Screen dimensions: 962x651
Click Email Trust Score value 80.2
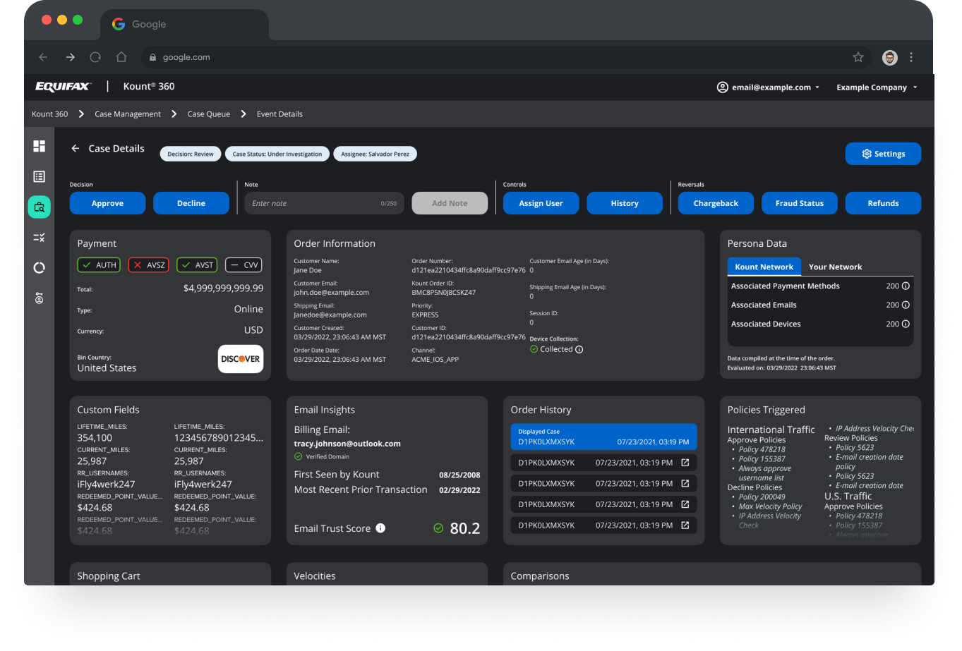[464, 528]
